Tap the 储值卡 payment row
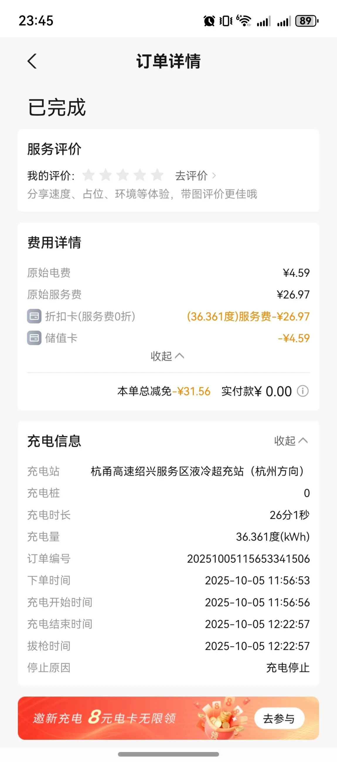The width and height of the screenshot is (337, 762). (x=61, y=338)
